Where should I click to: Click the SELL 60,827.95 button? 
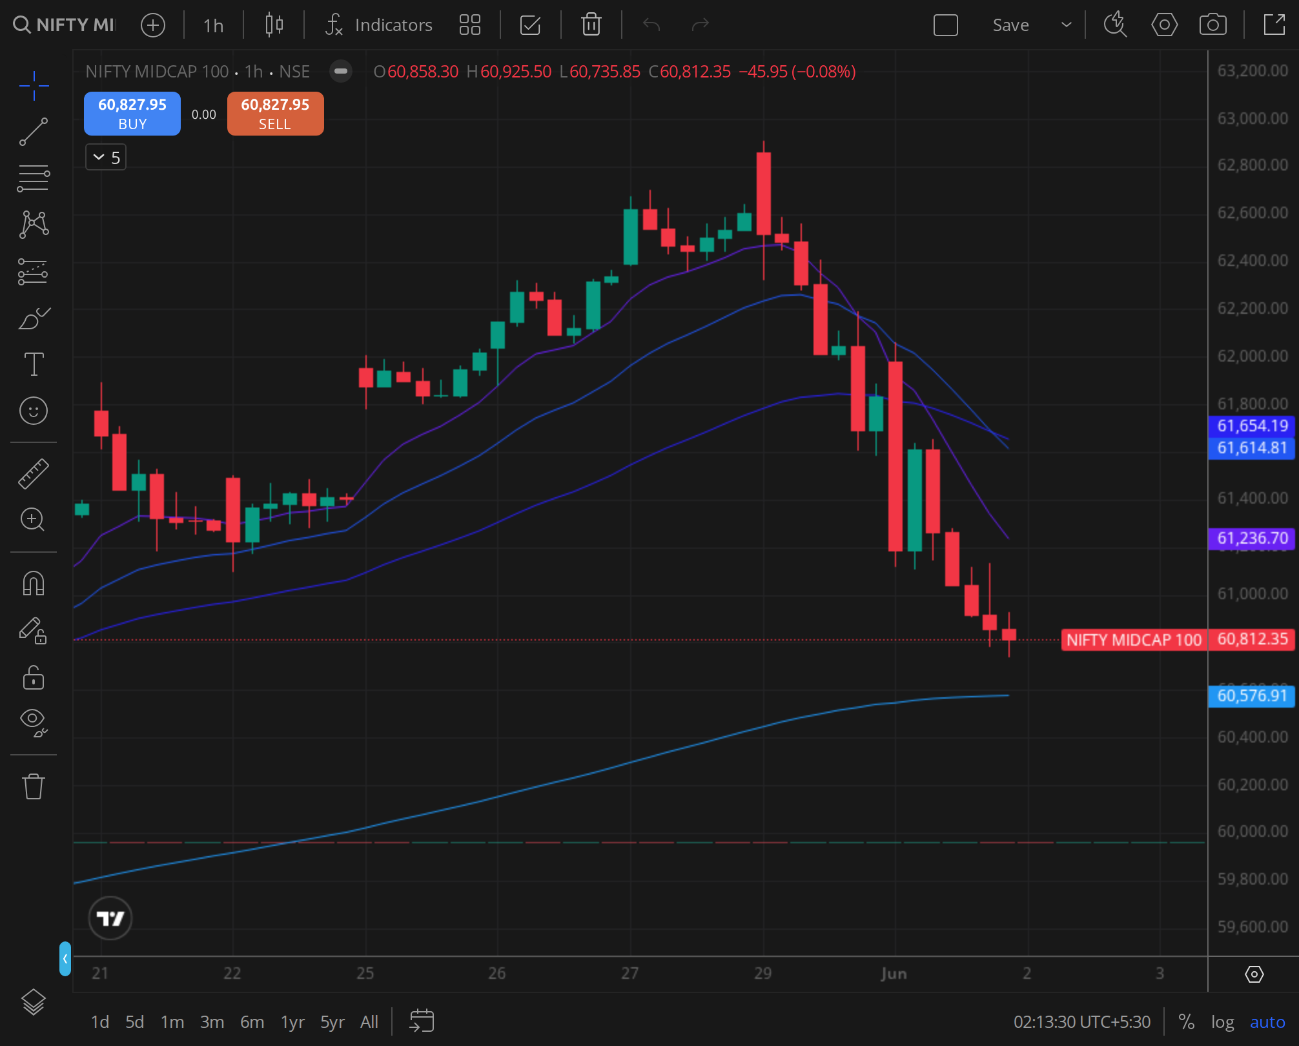coord(276,114)
